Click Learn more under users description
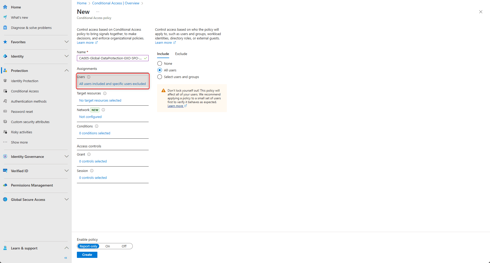This screenshot has width=490, height=263. [x=165, y=43]
